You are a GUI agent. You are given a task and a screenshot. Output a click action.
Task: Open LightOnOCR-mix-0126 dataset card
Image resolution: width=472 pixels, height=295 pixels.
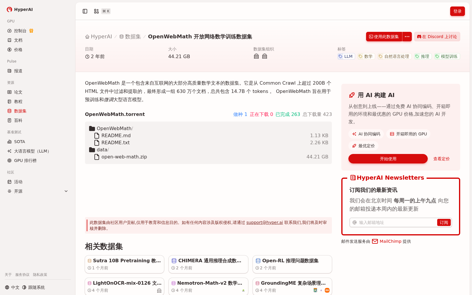pyautogui.click(x=124, y=286)
